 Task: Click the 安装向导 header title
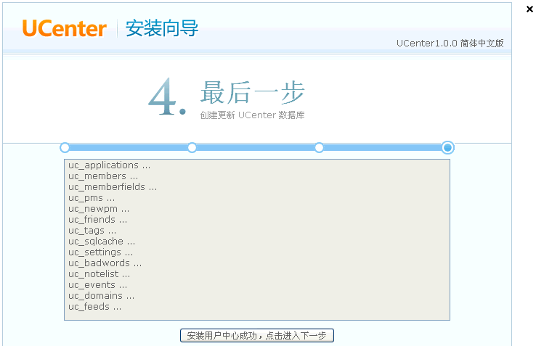(162, 28)
